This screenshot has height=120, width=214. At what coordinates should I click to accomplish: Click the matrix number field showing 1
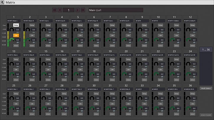click(x=69, y=10)
